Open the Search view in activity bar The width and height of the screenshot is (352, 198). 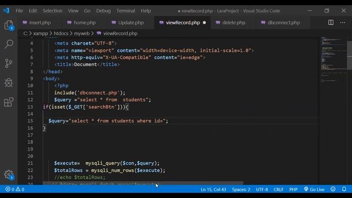[x=9, y=44]
